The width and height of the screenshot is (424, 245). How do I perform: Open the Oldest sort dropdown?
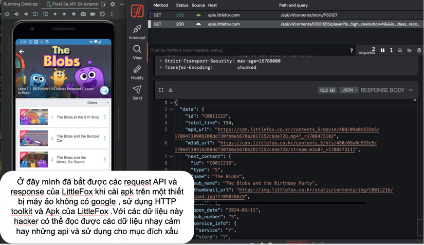(98, 103)
